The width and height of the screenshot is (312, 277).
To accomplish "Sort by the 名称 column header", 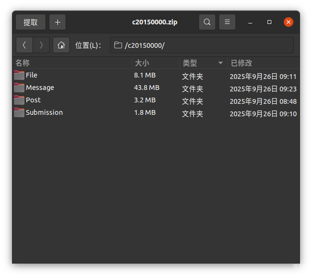I will [x=22, y=63].
